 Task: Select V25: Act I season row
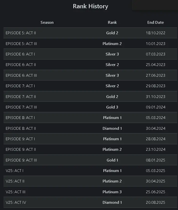[x=15, y=171]
